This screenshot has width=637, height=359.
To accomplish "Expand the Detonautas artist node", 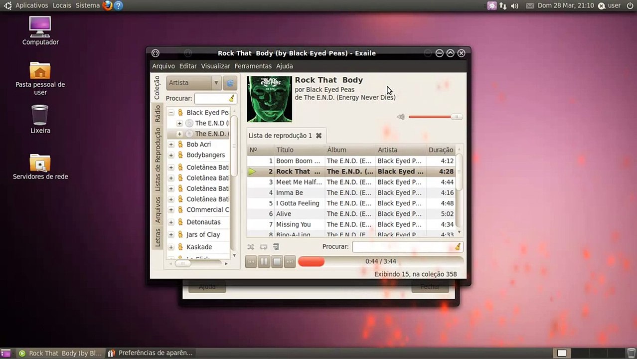I will [171, 222].
